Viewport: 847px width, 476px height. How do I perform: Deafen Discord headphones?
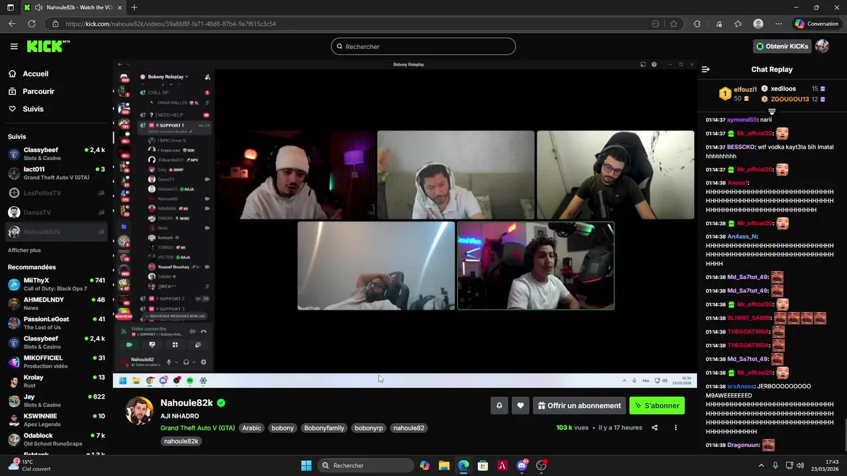(x=186, y=362)
